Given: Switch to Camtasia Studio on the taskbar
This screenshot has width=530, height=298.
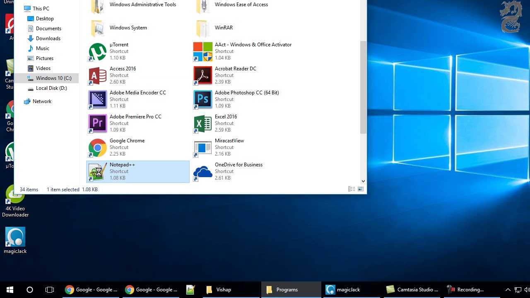Looking at the screenshot, I should 412,290.
